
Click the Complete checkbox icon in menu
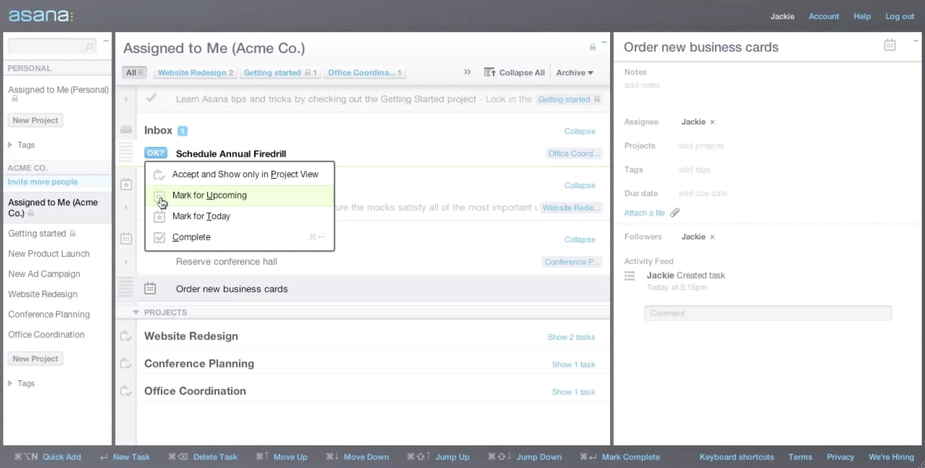(159, 237)
